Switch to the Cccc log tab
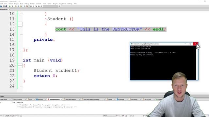Image resolution: width=209 pixels, height=117 pixels. pyautogui.click(x=30, y=99)
